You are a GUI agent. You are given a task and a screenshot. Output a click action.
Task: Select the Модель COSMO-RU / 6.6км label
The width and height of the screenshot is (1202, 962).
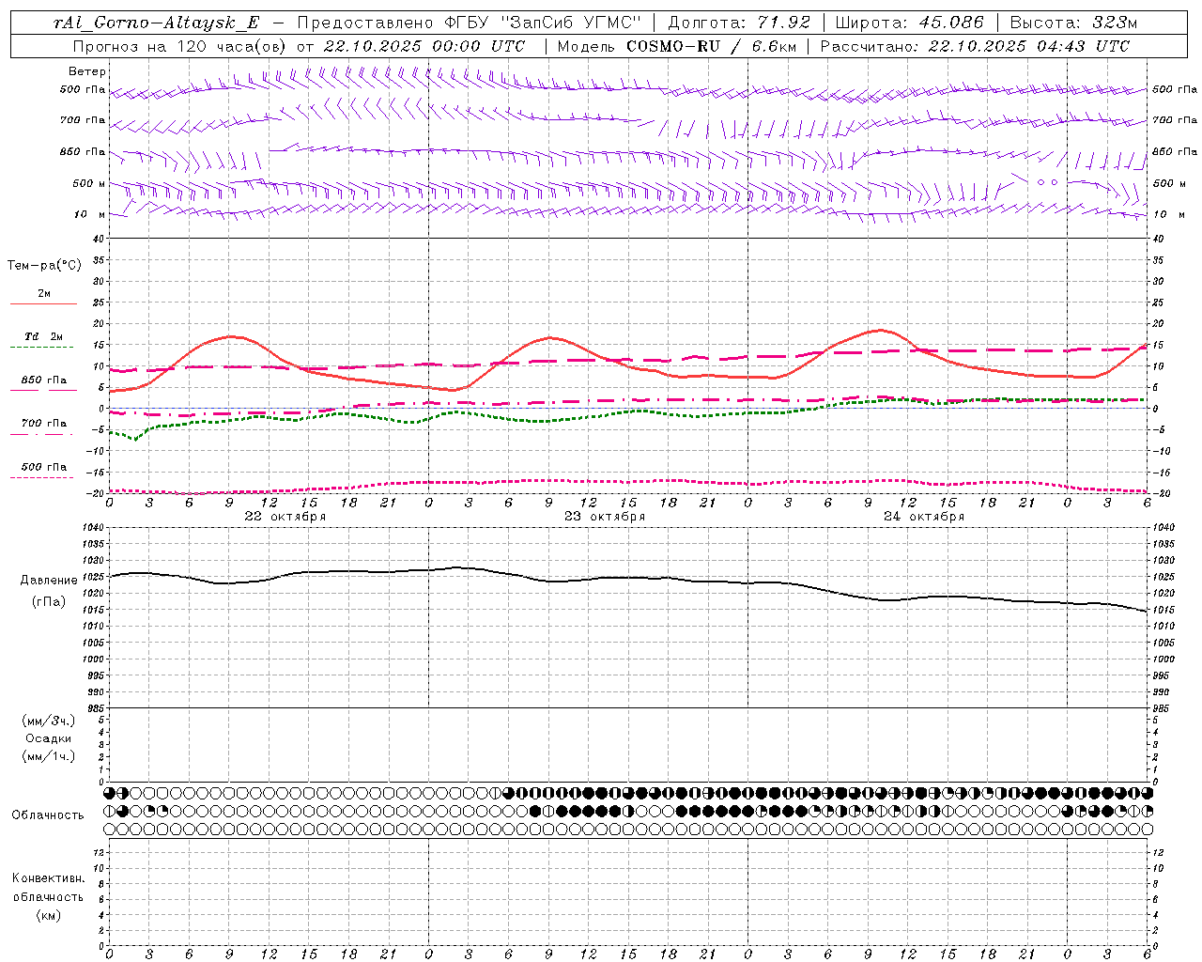tap(676, 45)
